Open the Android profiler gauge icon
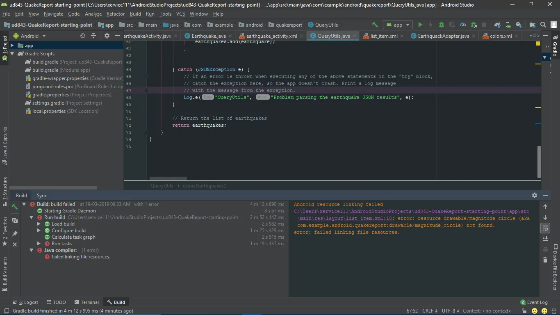 pyautogui.click(x=463, y=25)
